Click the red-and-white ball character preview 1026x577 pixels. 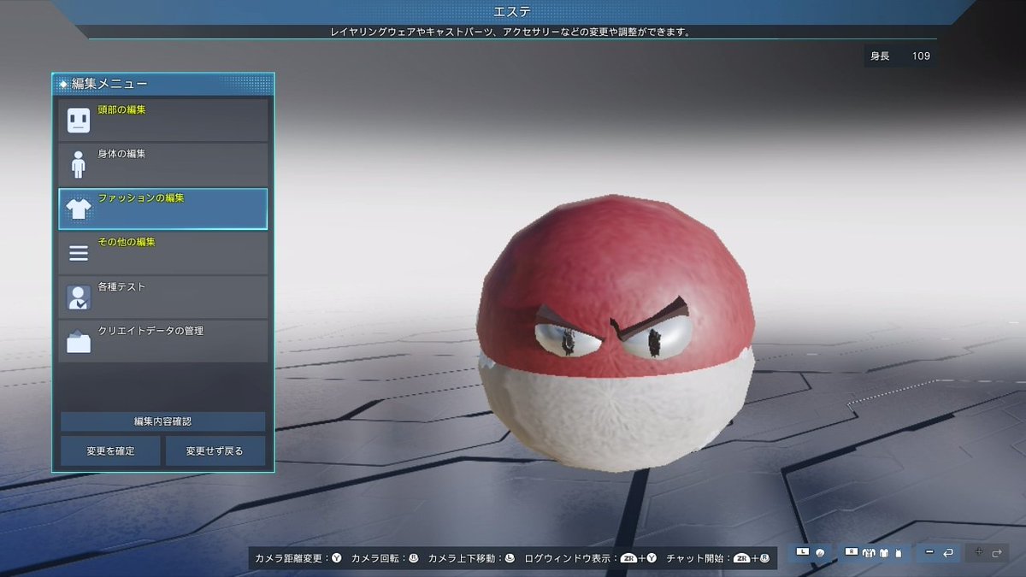(x=616, y=333)
